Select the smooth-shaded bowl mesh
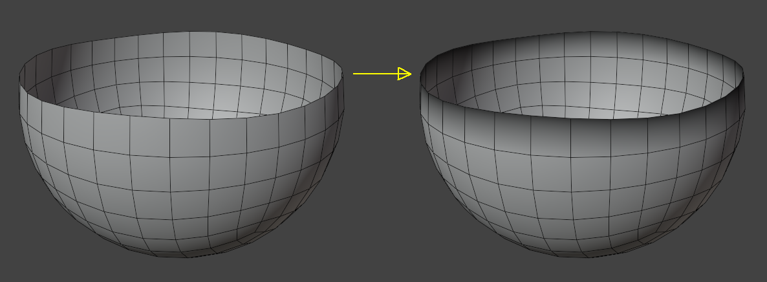This screenshot has height=282, width=767. point(582,145)
